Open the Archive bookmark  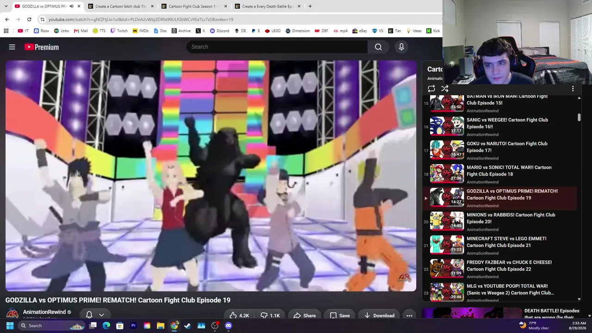(181, 31)
